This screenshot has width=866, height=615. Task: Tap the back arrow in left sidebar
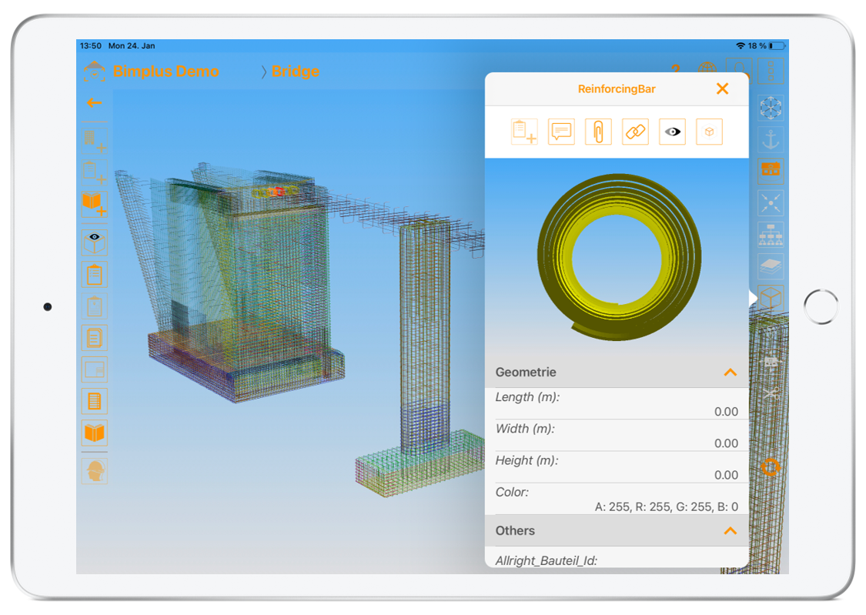point(94,102)
